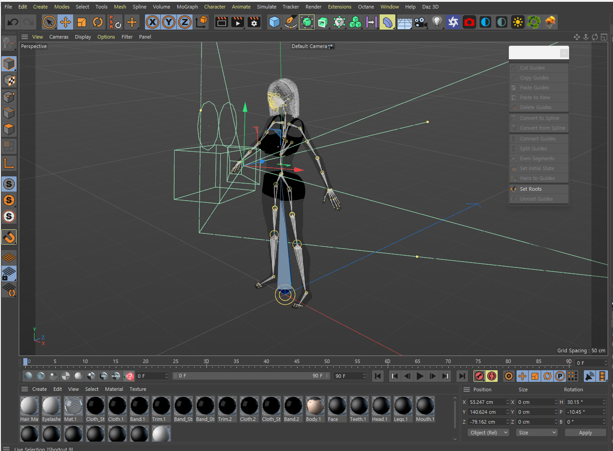Click the Apply button

585,433
